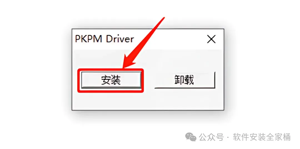Remove the driver via the 卸载 button

click(x=185, y=80)
